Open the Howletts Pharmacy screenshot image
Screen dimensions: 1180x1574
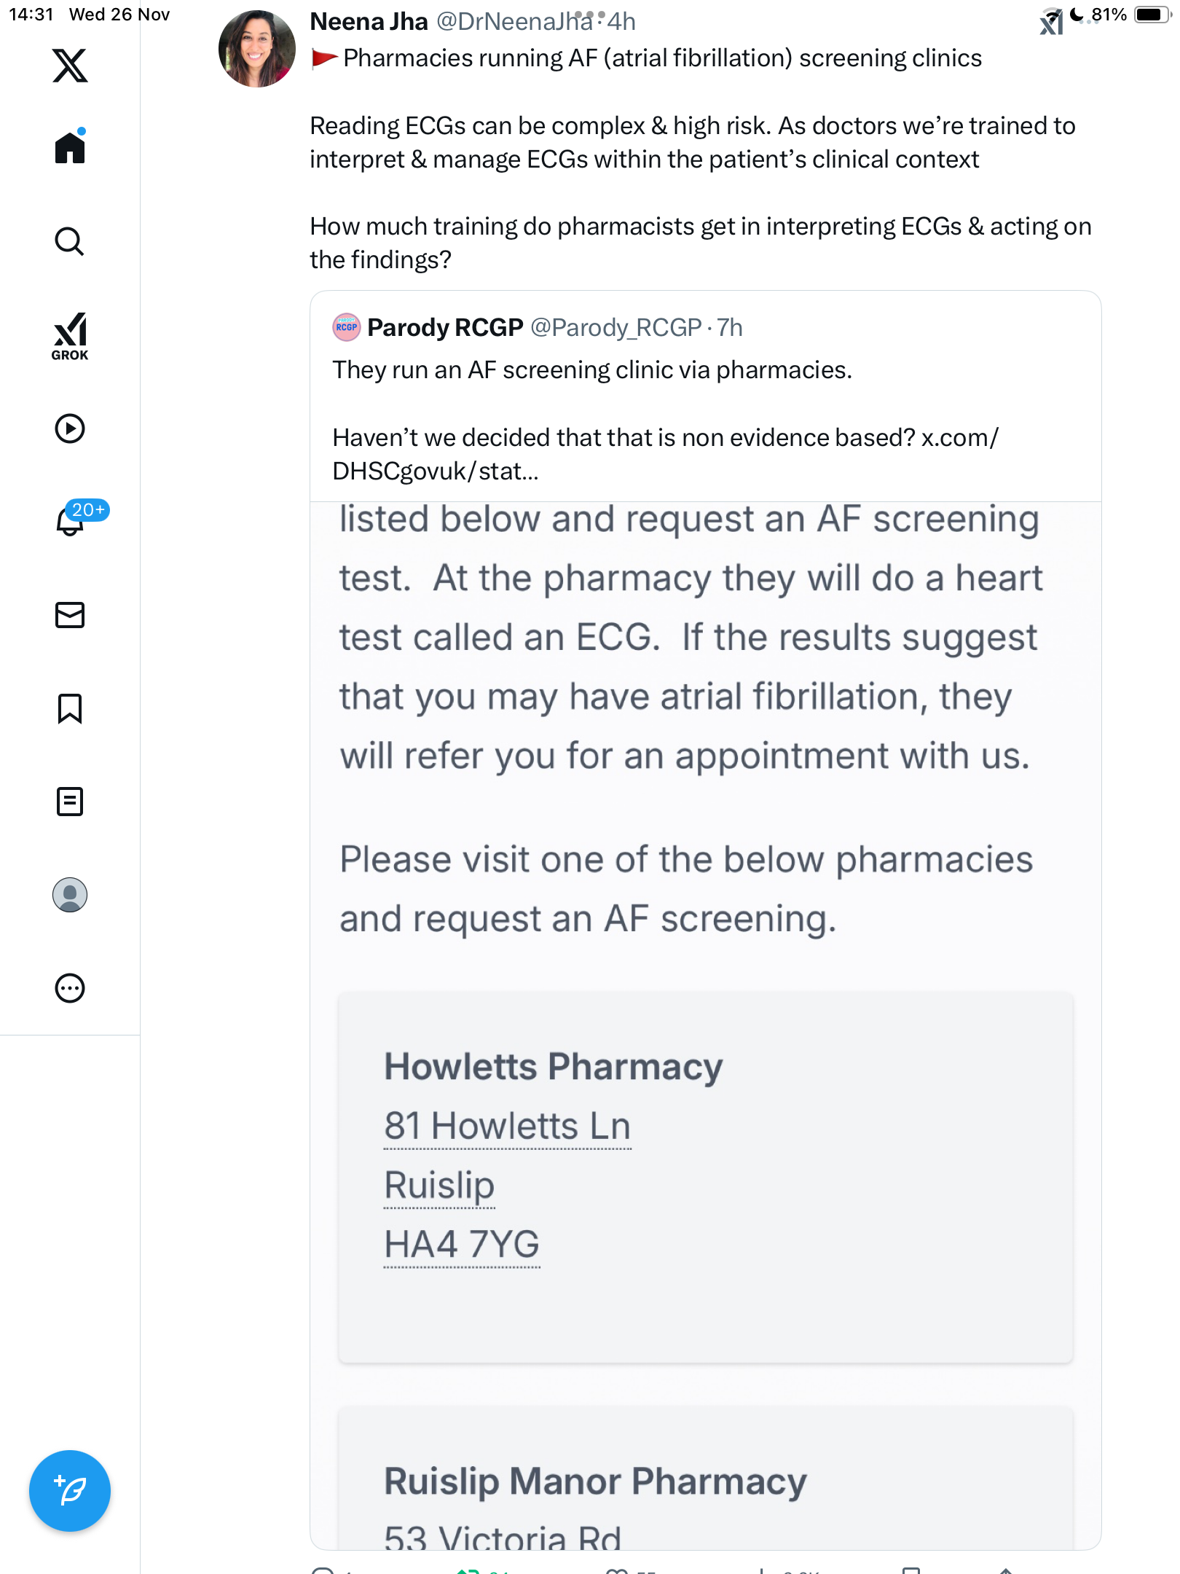705,1020
